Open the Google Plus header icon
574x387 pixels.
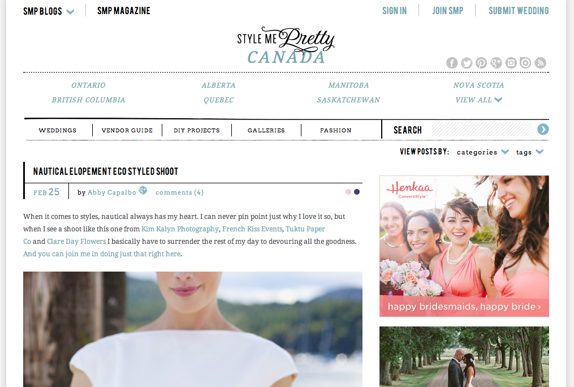pyautogui.click(x=496, y=63)
